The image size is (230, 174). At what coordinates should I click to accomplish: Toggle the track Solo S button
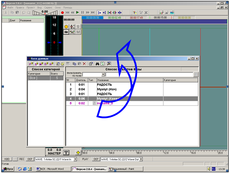click(x=78, y=27)
